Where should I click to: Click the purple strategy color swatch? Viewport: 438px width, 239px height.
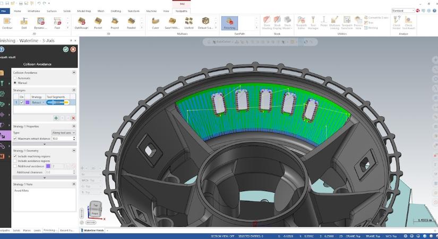(x=28, y=102)
